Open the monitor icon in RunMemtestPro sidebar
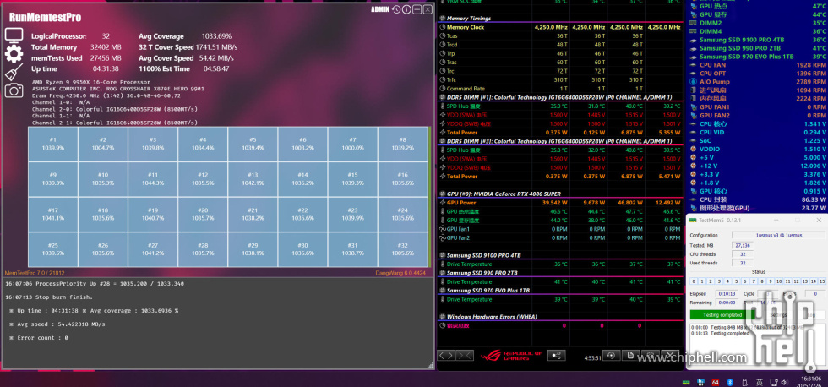Screen dimensions: 828x387 point(14,35)
